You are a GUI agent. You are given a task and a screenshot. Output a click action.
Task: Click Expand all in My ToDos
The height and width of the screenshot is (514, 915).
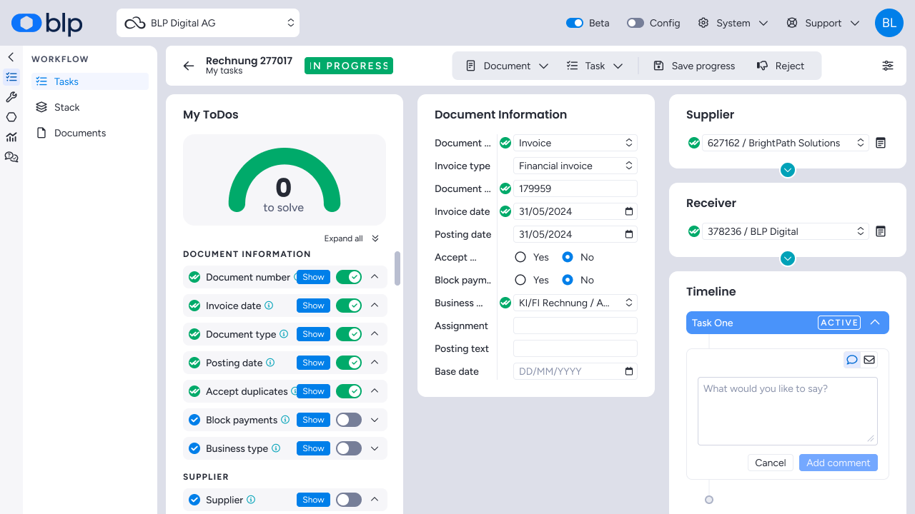pos(352,238)
